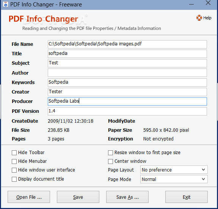Click the Exit button

click(x=187, y=197)
